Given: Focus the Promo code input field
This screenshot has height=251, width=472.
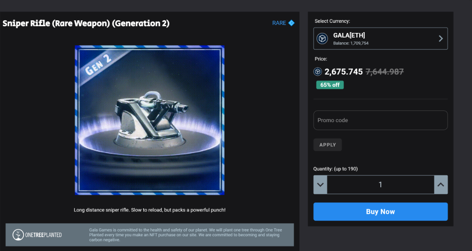Looking at the screenshot, I should click(x=380, y=120).
